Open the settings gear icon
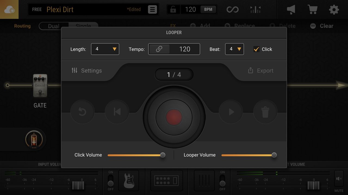The height and width of the screenshot is (195, 348). (334, 9)
